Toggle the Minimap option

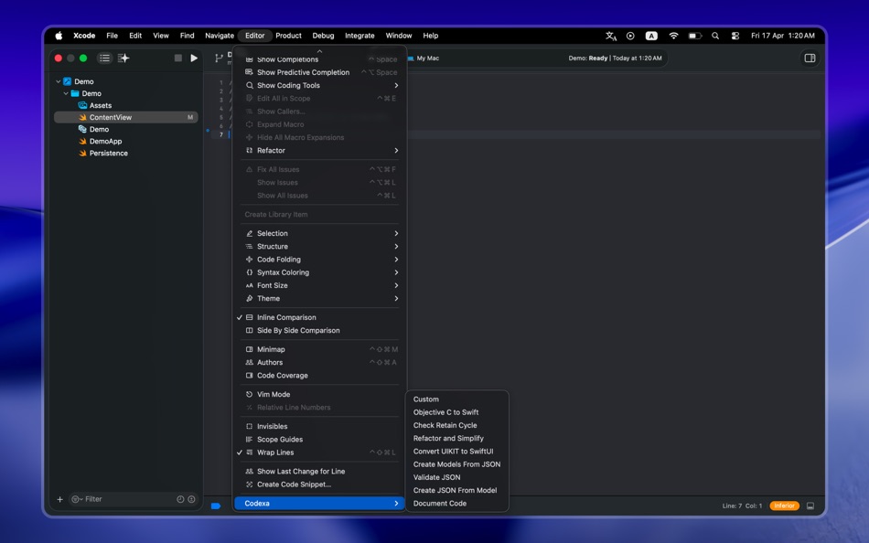(x=320, y=349)
